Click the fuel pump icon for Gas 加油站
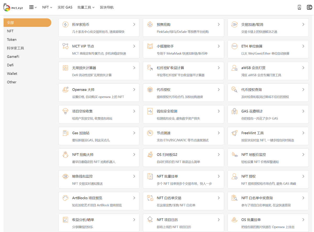This screenshot has width=314, height=232. 65,133
